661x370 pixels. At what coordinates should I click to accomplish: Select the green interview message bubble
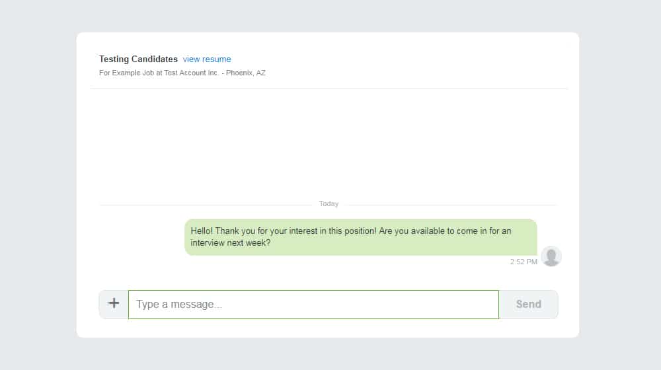(361, 237)
